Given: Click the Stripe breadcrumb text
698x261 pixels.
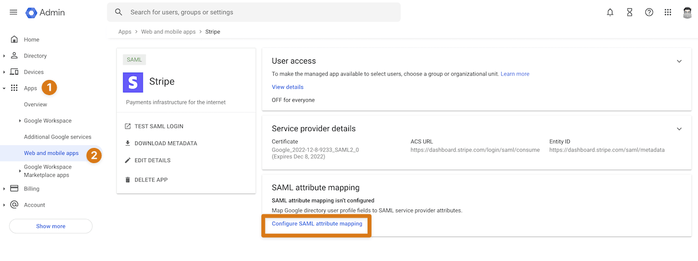Looking at the screenshot, I should coord(213,32).
